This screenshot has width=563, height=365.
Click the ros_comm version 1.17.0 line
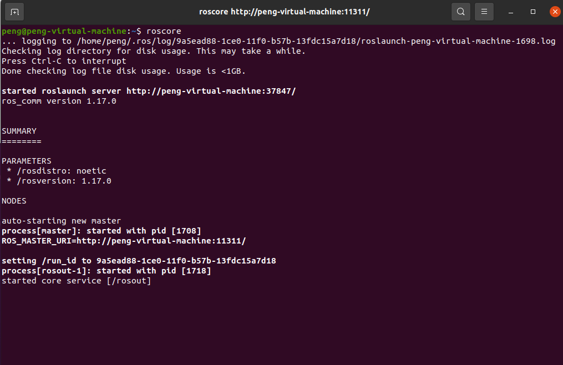(59, 101)
